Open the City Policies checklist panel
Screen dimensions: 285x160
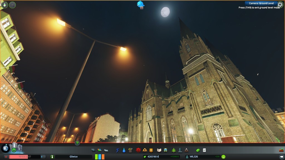click(205, 150)
